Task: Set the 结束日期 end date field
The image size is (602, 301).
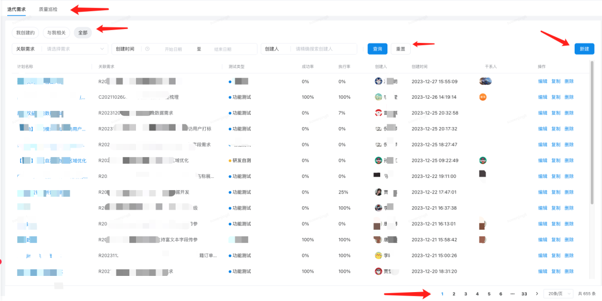Action: pyautogui.click(x=222, y=49)
